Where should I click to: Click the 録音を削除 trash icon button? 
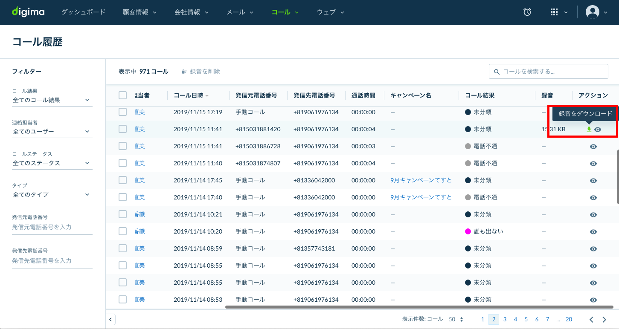tap(201, 72)
